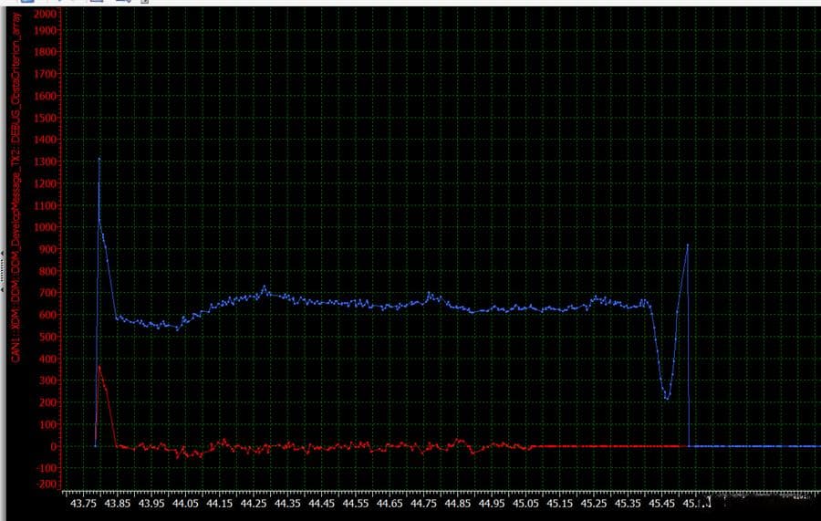The image size is (821, 521).
Task: Click the 44.25 time-axis label
Action: 254,504
